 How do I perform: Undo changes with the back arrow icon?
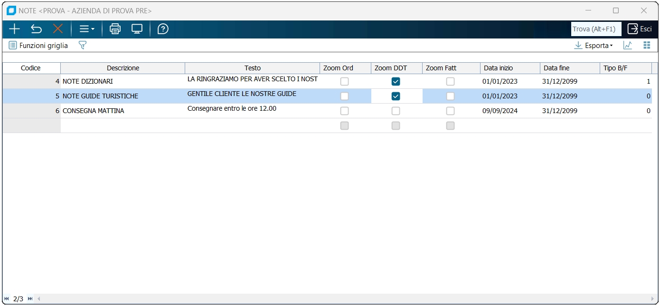point(36,29)
